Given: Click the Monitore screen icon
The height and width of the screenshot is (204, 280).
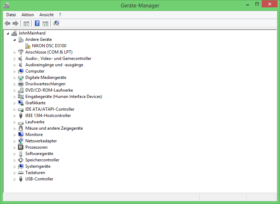Looking at the screenshot, I should point(21,135).
